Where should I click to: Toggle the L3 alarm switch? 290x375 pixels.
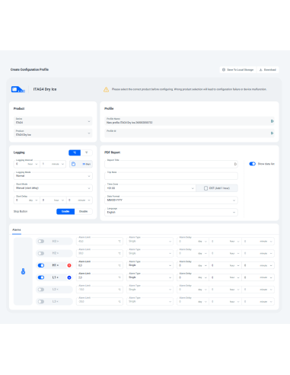(x=41, y=302)
